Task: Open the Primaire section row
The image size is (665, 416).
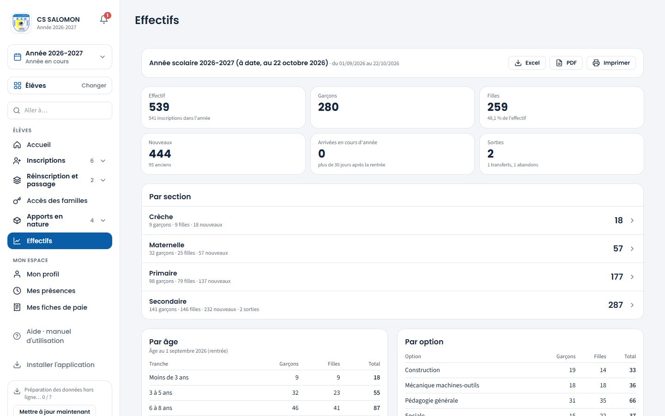Action: pos(392,277)
